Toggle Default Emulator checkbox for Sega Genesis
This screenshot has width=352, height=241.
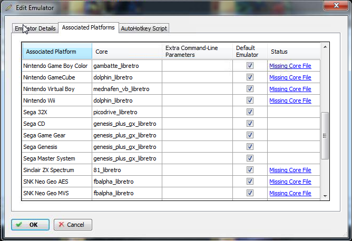250,147
